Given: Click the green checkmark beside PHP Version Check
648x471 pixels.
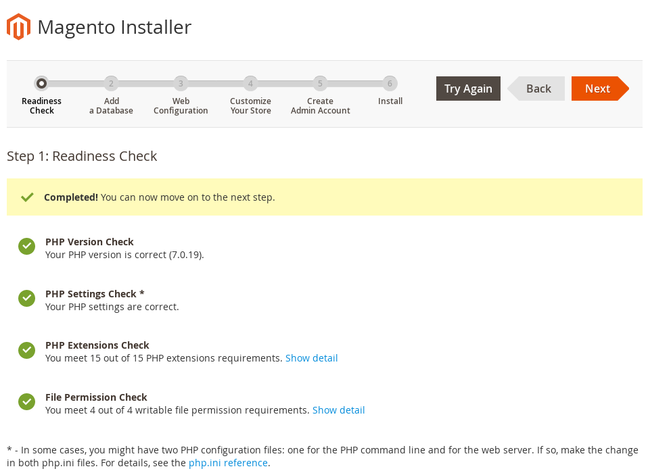Looking at the screenshot, I should [27, 247].
